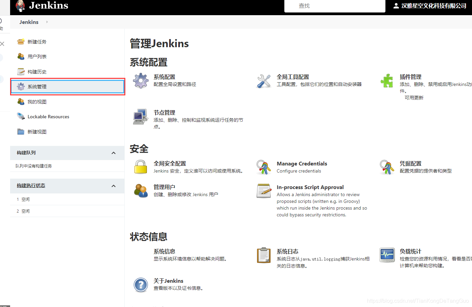
Task: Collapse the 构建执行状态 section
Action: tap(114, 186)
